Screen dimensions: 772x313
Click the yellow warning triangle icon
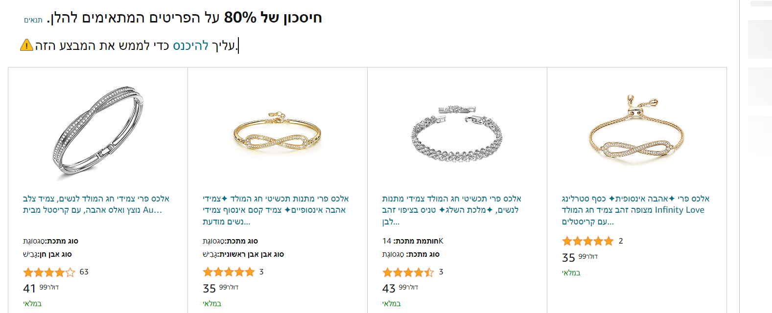tap(26, 45)
